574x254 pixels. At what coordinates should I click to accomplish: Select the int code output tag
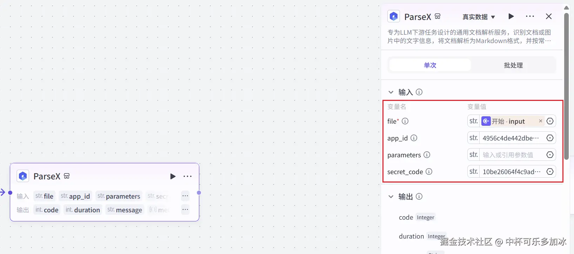click(47, 210)
